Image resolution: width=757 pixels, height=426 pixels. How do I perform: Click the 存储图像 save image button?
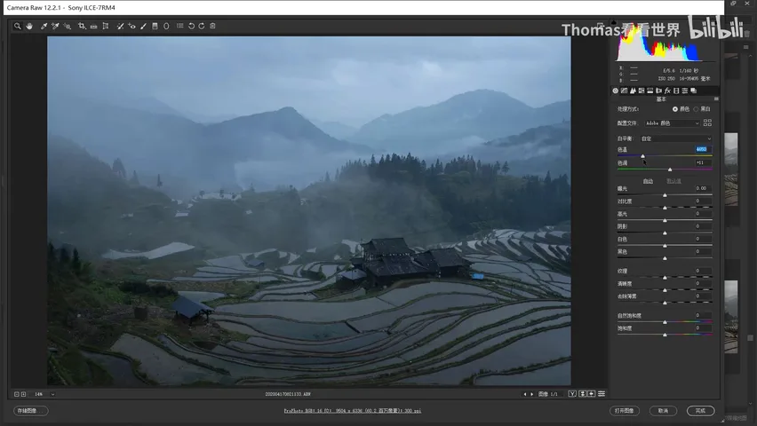tap(30, 411)
